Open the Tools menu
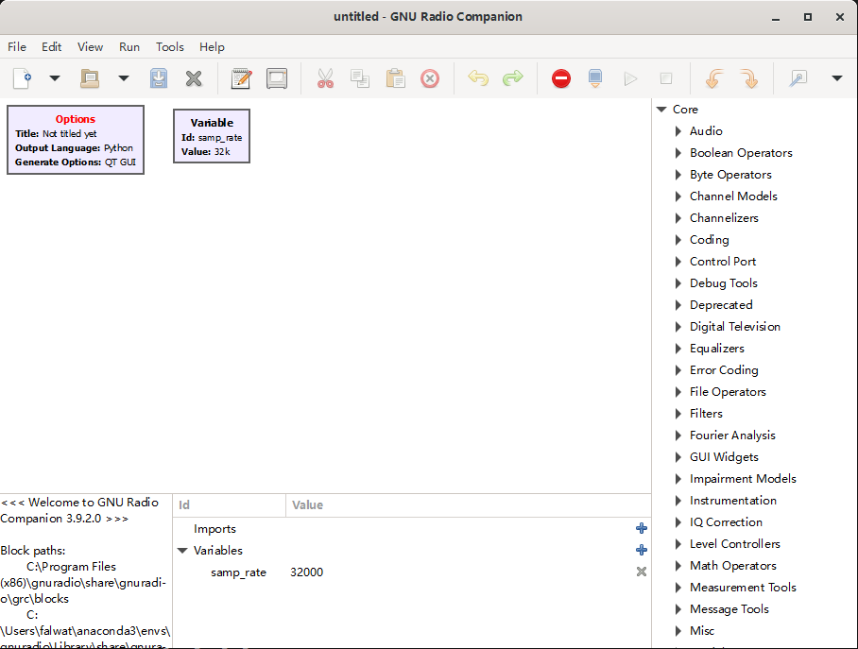Viewport: 858px width, 649px height. pyautogui.click(x=170, y=47)
